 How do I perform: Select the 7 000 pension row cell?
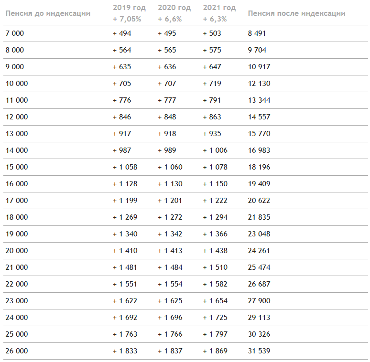15,33
